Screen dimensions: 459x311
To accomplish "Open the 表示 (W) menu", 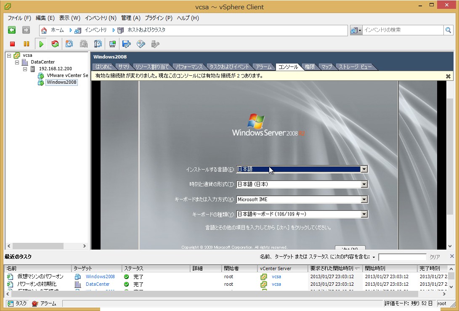I will (x=70, y=18).
